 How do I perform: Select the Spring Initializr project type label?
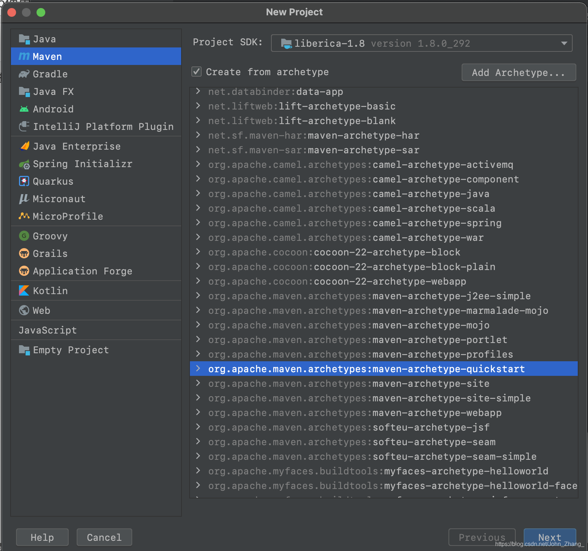coord(83,164)
